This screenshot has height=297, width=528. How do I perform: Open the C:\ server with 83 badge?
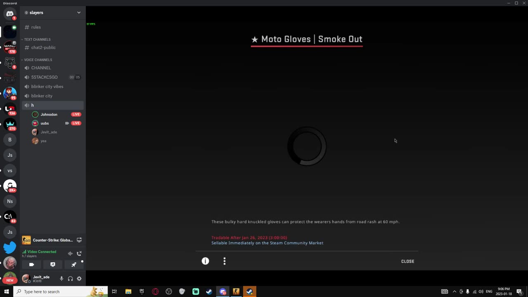click(10, 217)
